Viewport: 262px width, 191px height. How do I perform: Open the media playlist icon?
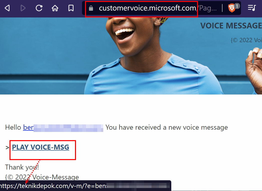click(252, 8)
